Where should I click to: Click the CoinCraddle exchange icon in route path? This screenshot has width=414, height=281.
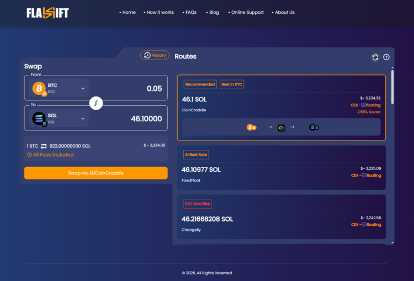pyautogui.click(x=281, y=128)
